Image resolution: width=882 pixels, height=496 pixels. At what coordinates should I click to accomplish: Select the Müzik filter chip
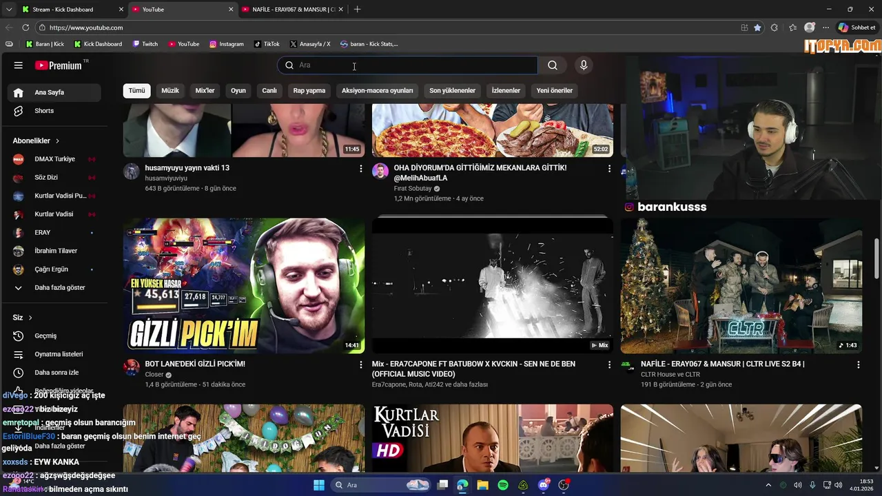[x=170, y=91]
